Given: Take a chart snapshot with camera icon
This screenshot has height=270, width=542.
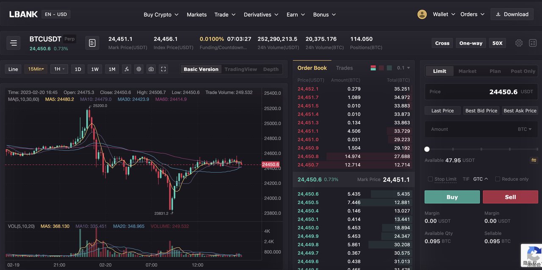Looking at the screenshot, I should [x=151, y=69].
